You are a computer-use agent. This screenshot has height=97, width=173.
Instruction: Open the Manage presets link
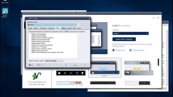pos(138,50)
